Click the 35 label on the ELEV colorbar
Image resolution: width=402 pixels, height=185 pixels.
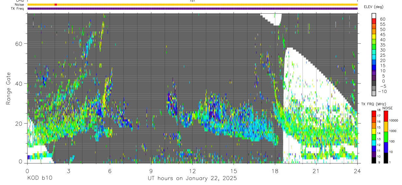[382, 45]
